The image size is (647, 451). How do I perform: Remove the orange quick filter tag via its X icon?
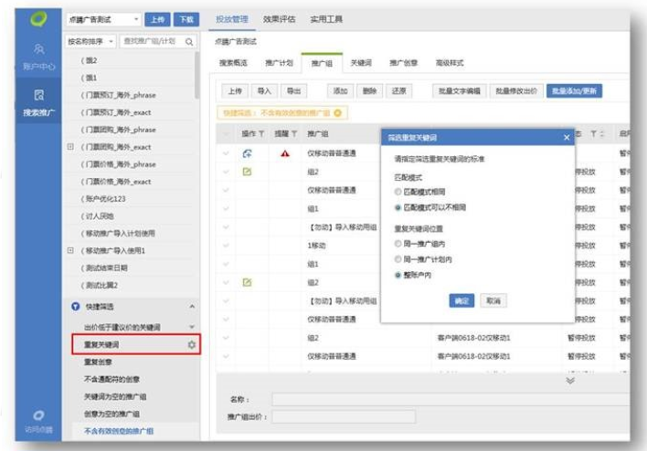pyautogui.click(x=337, y=112)
